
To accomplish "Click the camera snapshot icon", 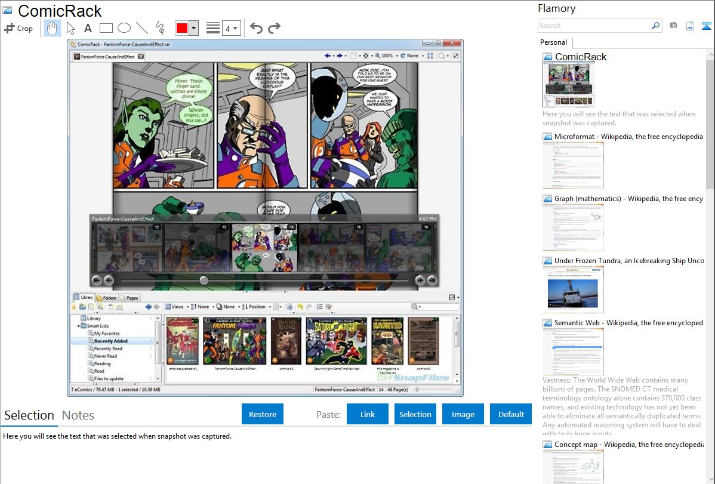I will [x=673, y=26].
